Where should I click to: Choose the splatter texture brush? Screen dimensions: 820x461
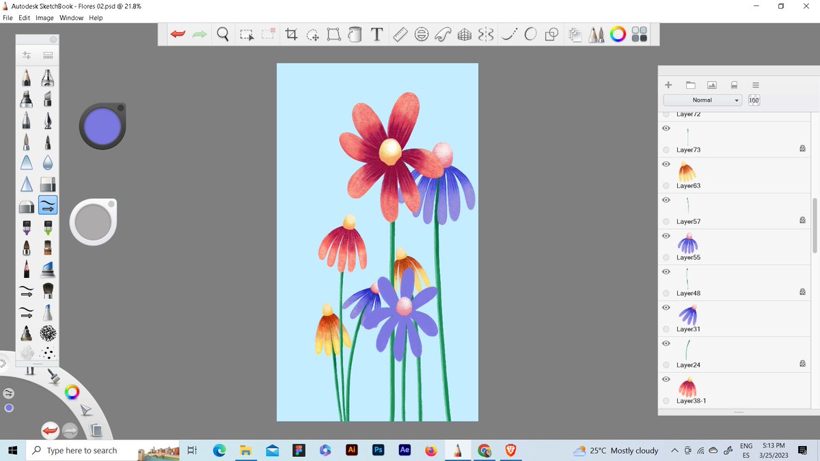click(48, 353)
